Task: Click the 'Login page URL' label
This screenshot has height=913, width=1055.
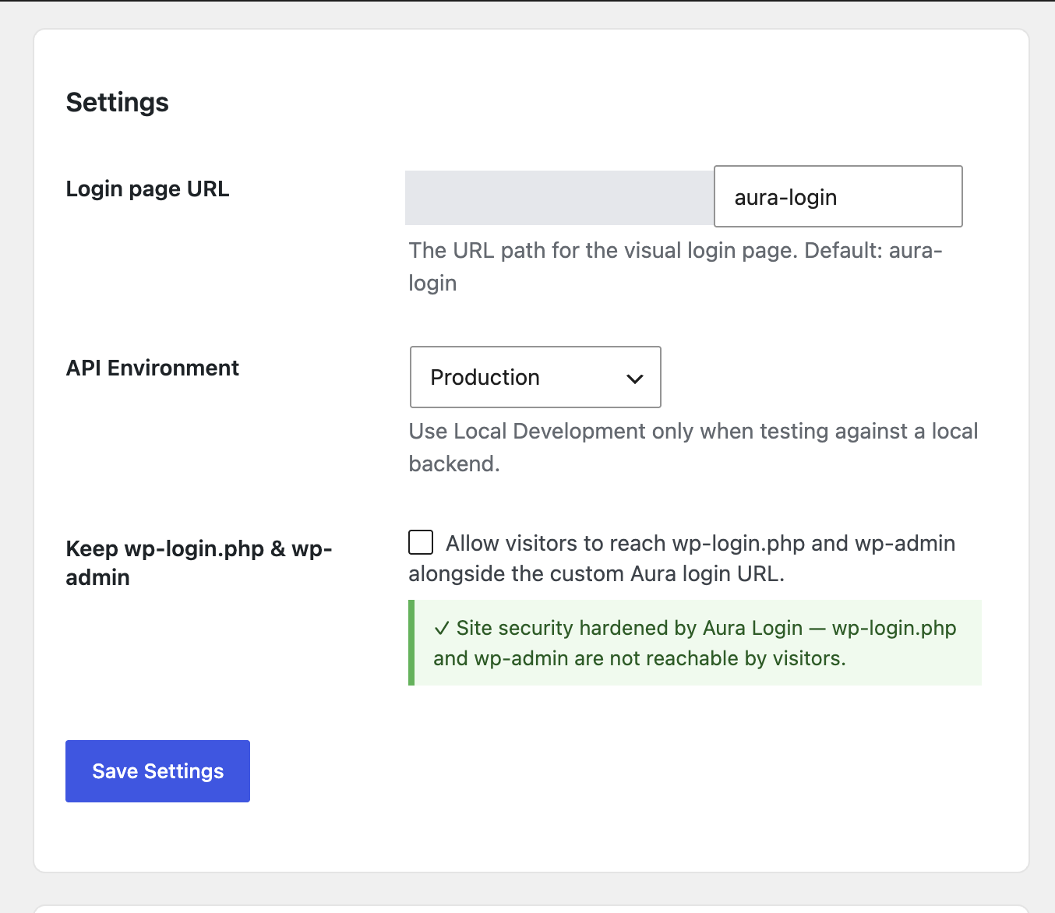Action: point(147,189)
